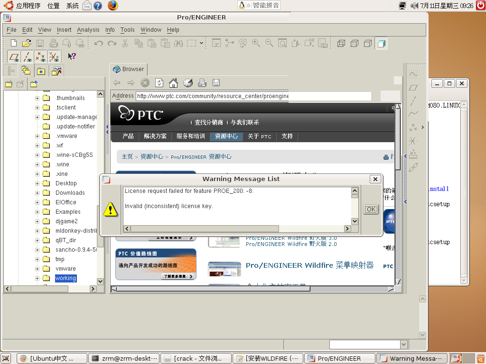The height and width of the screenshot is (364, 486).
Task: Expand the .thumbnails folder
Action: pyautogui.click(x=37, y=99)
